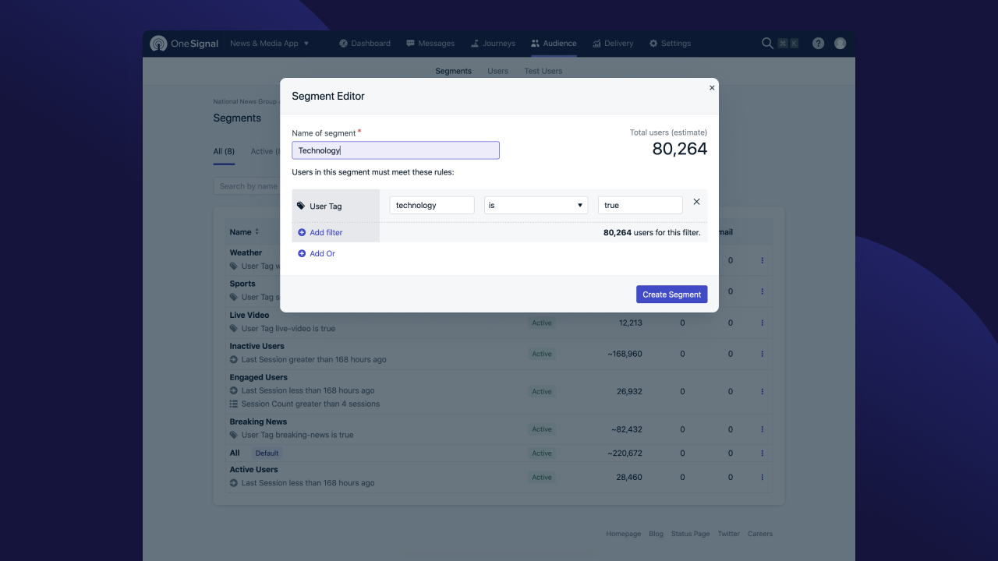Image resolution: width=998 pixels, height=561 pixels.
Task: Click the search magnifier icon
Action: click(767, 44)
